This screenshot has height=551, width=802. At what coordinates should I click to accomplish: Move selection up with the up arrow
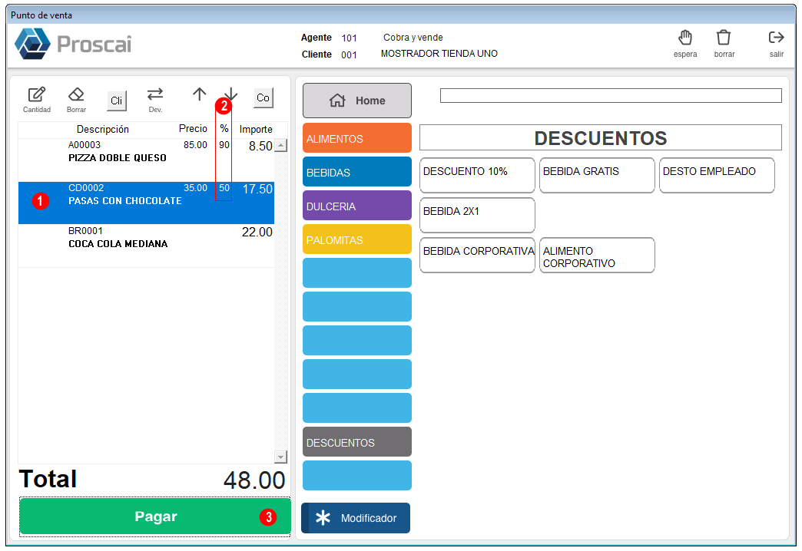point(200,94)
